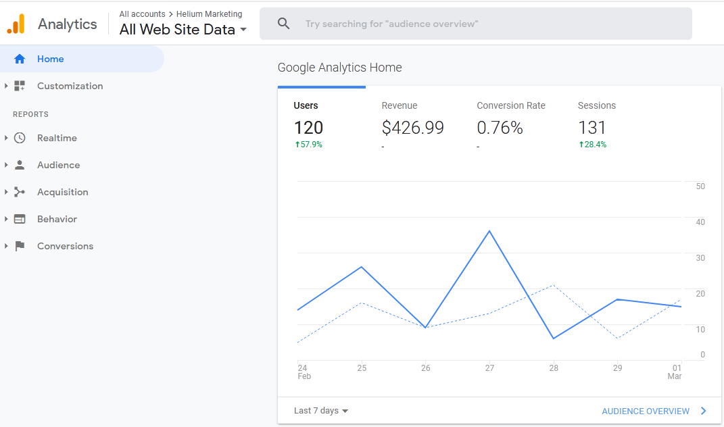This screenshot has height=427, width=724.
Task: Expand the Behavior reports arrow
Action: coord(6,220)
